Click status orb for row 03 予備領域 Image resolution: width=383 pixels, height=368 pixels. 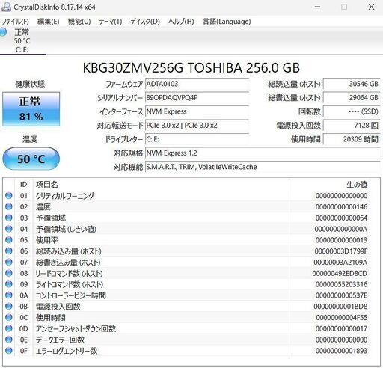(9, 218)
